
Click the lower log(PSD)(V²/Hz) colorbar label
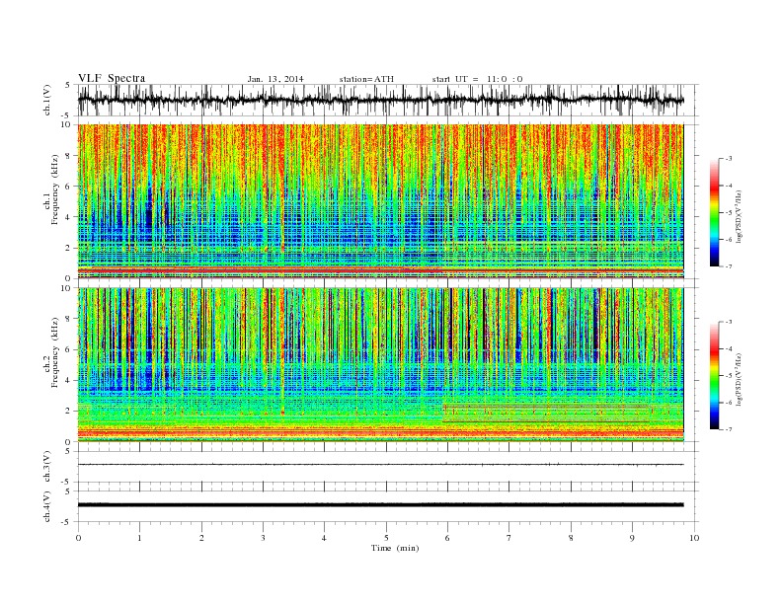pos(740,379)
